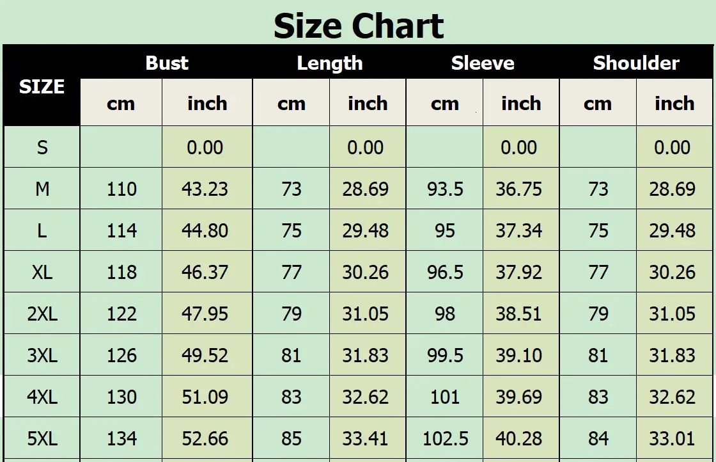Image resolution: width=716 pixels, height=462 pixels.
Task: Select the Length column header
Action: pyautogui.click(x=329, y=63)
